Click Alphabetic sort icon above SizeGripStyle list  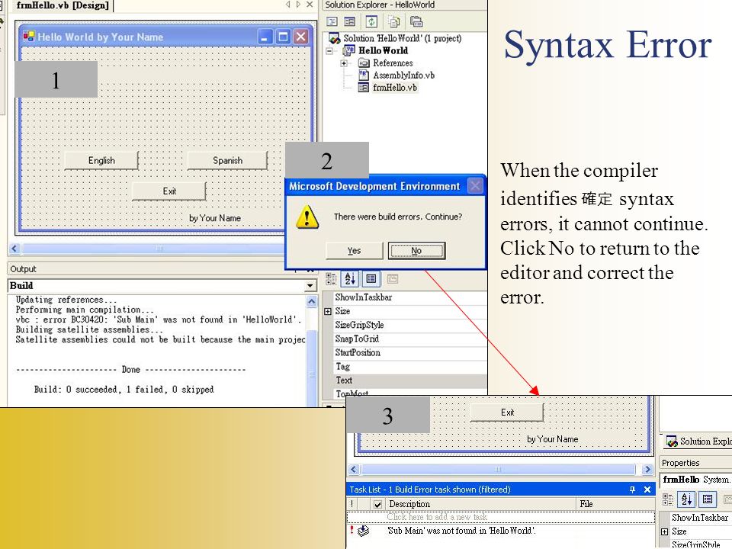[350, 279]
